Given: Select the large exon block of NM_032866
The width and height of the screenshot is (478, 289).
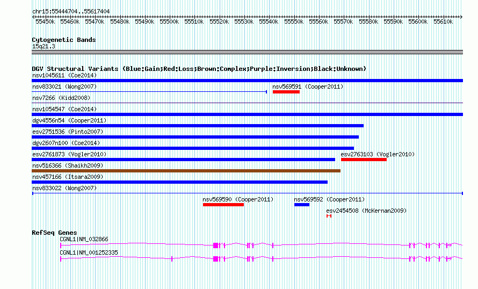Looking at the screenshot, I should [x=216, y=245].
